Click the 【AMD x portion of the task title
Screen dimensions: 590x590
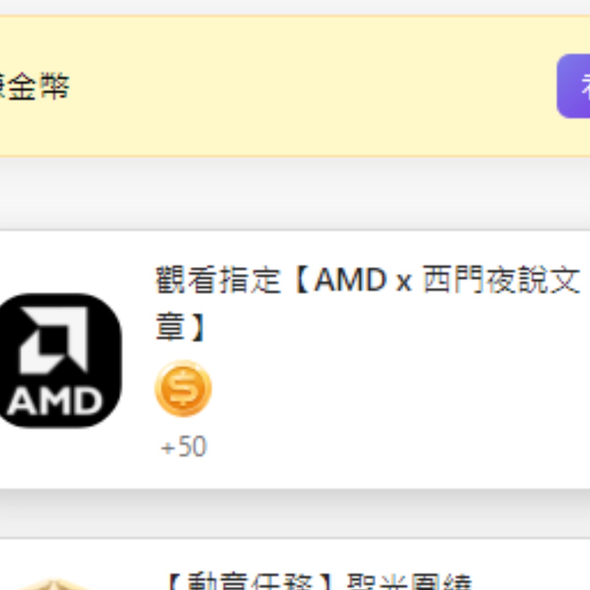click(x=353, y=279)
